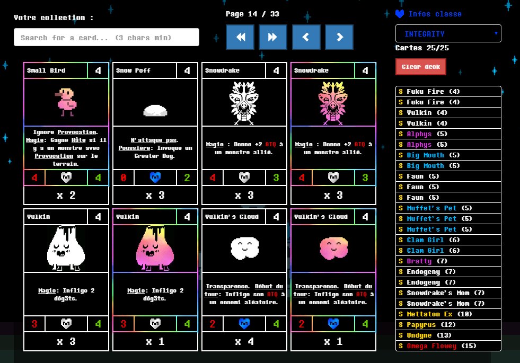Go to previous page with left arrow
The image size is (520, 363).
pos(306,37)
